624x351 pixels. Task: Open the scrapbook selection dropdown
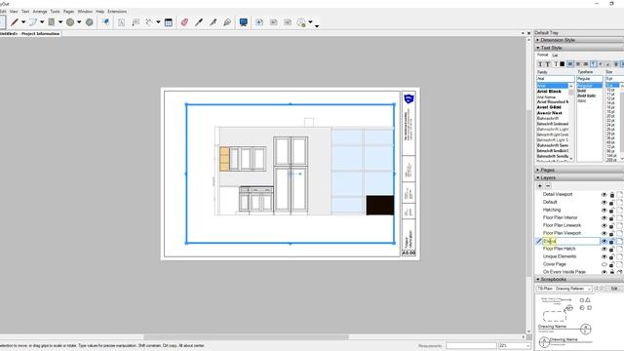tap(564, 289)
